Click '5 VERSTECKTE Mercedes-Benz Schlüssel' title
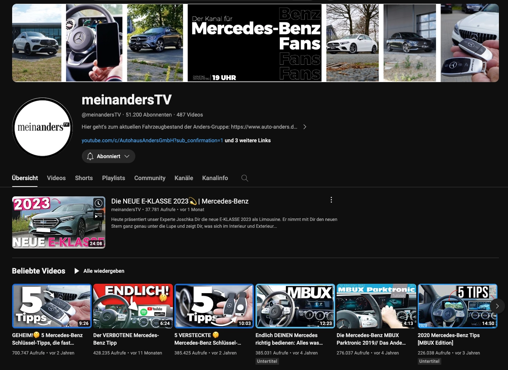The width and height of the screenshot is (508, 370). (x=208, y=339)
